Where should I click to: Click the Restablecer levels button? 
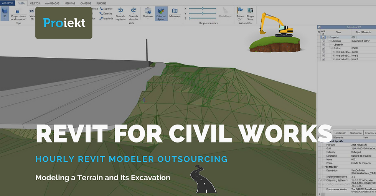225,13
